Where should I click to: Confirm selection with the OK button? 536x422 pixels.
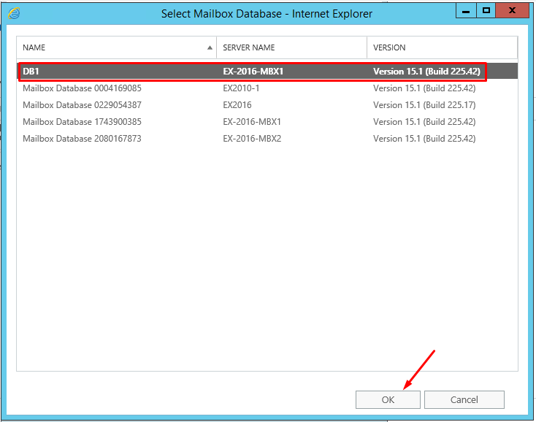point(388,399)
